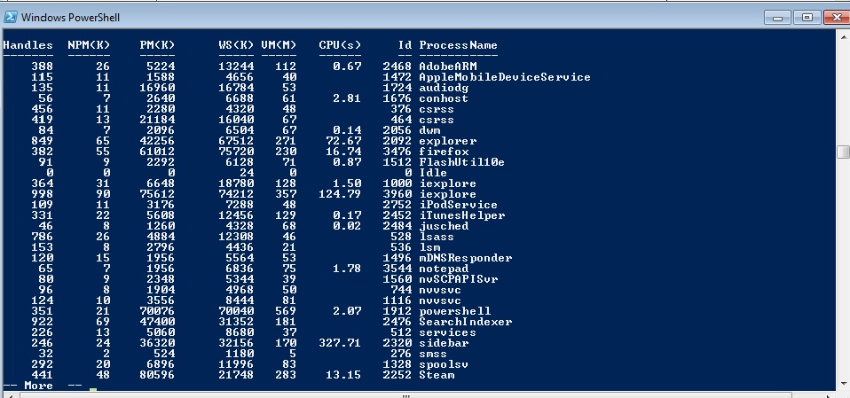This screenshot has width=850, height=398.
Task: Select the nvvsvc process with Id 744
Action: pyautogui.click(x=440, y=290)
